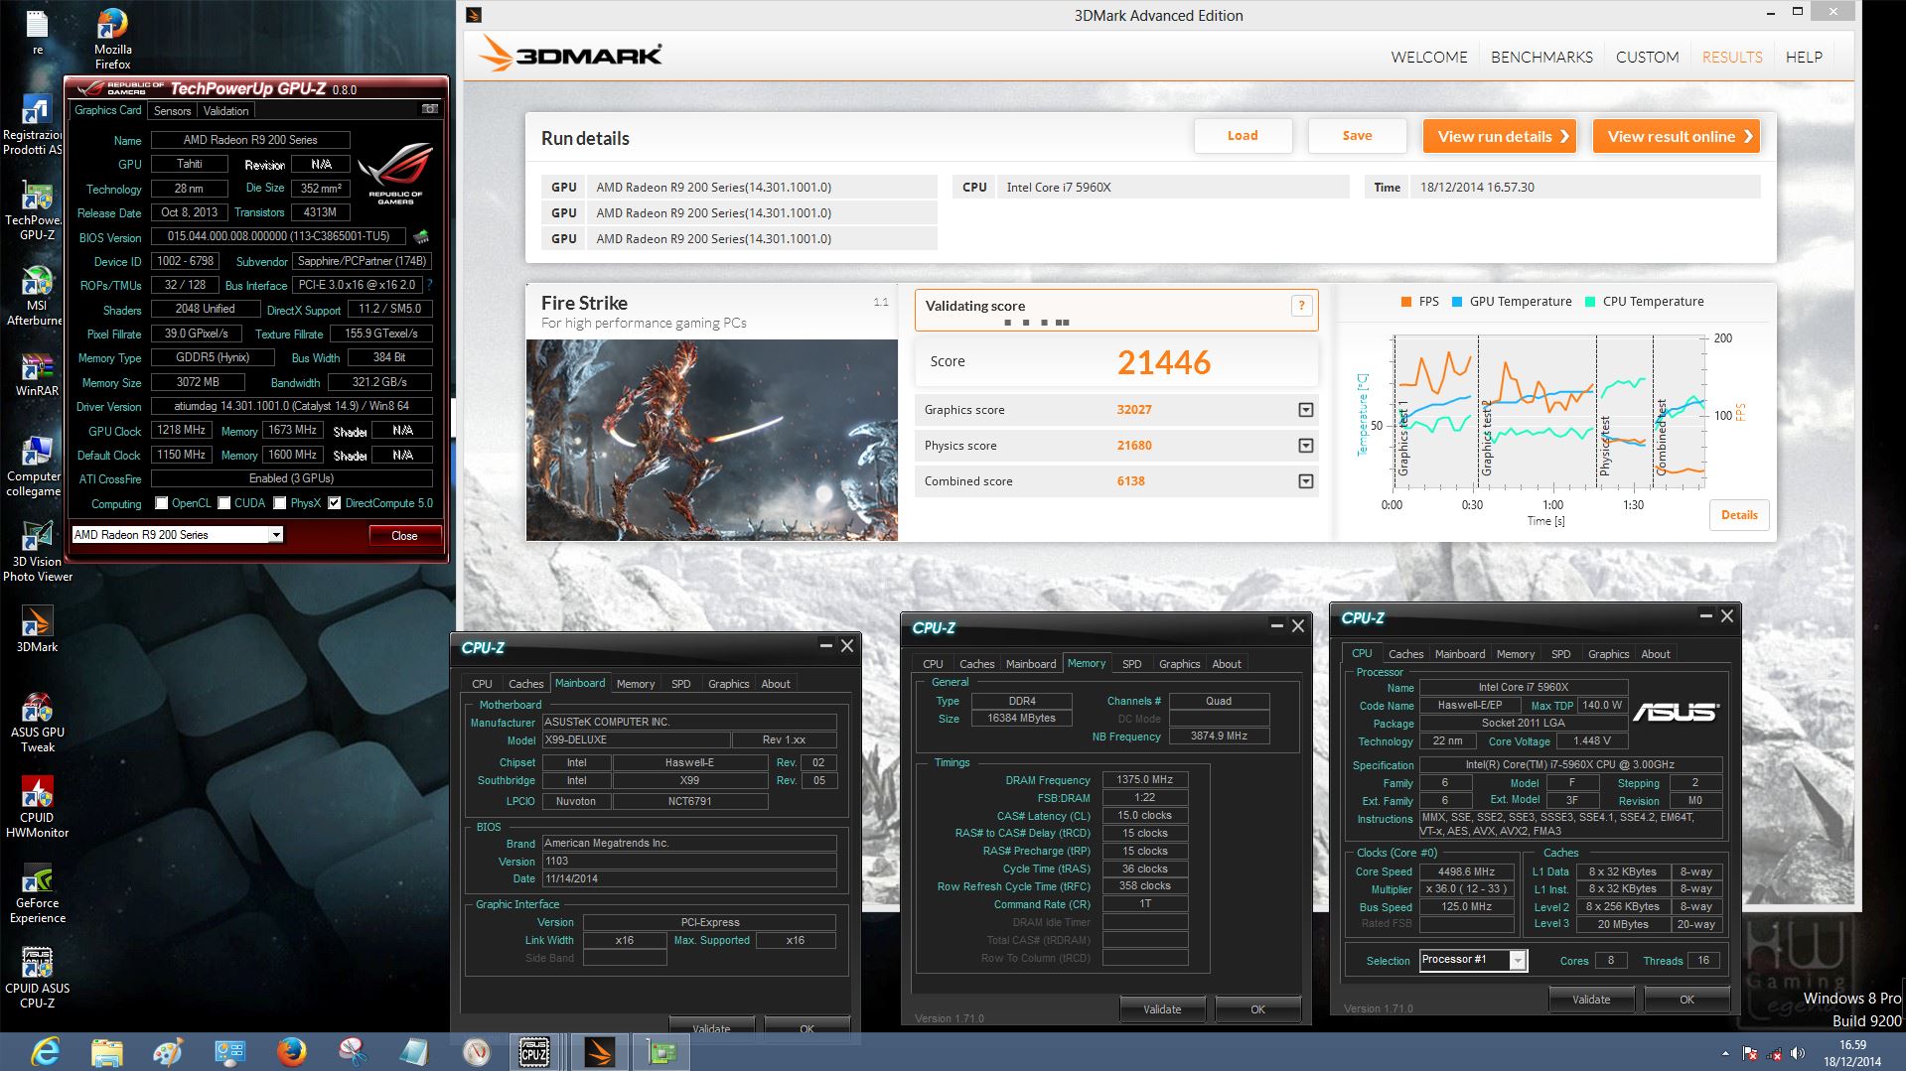Viewport: 1906px width, 1071px height.
Task: Toggle DirectCompute 5.0 checkbox
Action: (x=335, y=503)
